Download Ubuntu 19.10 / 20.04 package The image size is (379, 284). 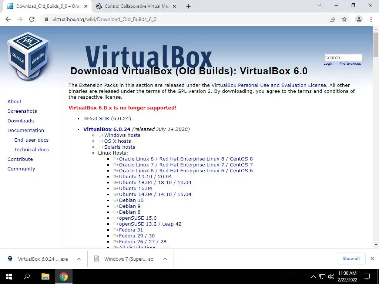[x=145, y=176]
